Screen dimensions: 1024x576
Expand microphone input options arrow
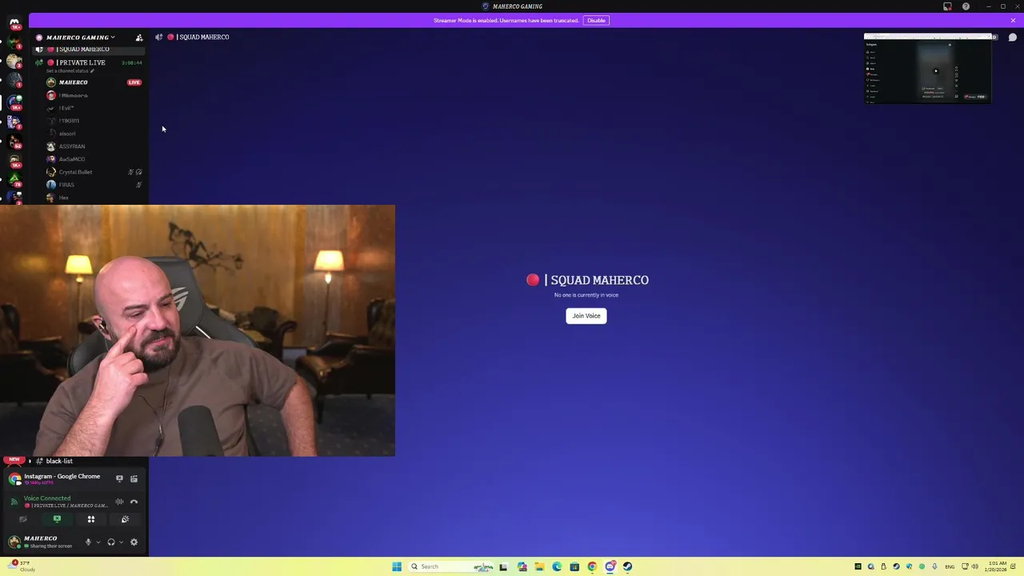click(x=98, y=542)
